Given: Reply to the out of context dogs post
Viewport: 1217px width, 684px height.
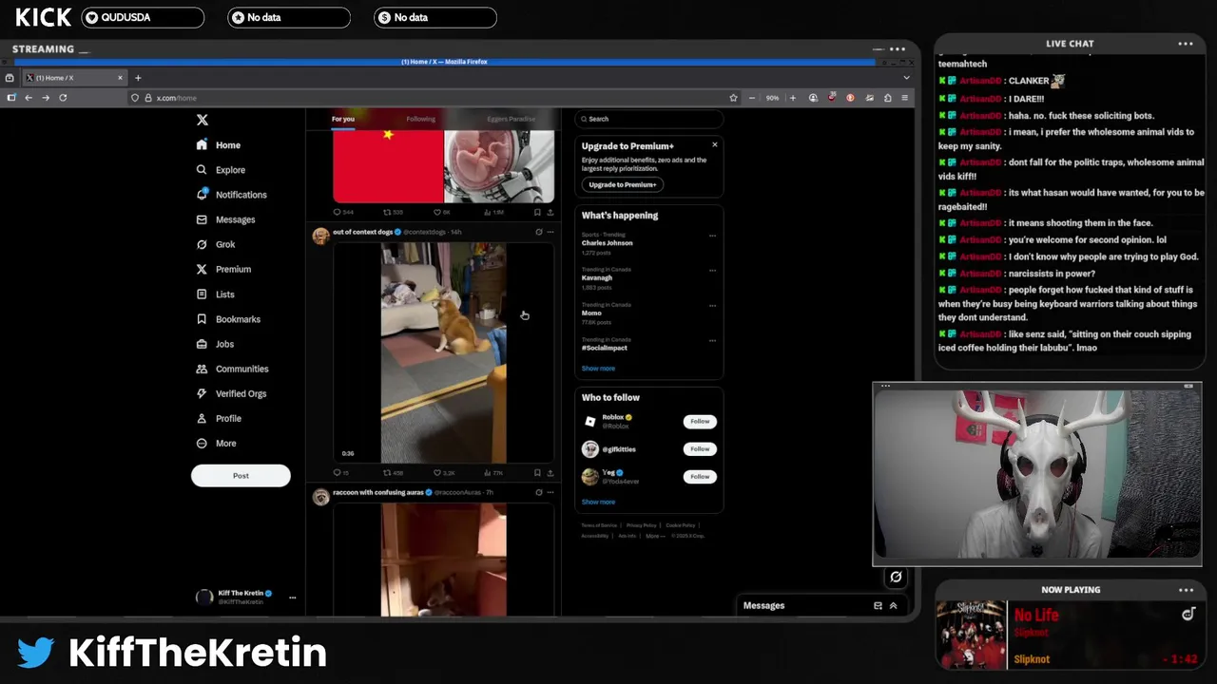Looking at the screenshot, I should [340, 472].
